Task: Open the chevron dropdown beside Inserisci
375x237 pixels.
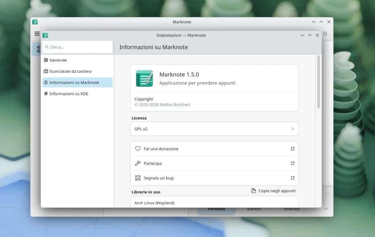Action: pos(326,209)
